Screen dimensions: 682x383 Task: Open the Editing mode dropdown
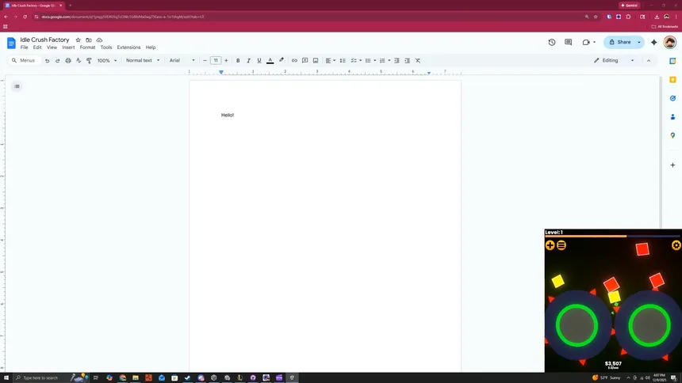click(615, 60)
